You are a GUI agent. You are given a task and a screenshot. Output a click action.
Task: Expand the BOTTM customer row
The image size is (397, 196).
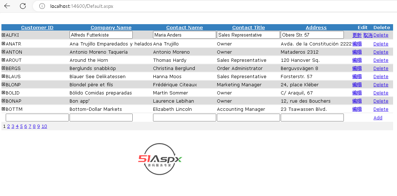click(3, 109)
